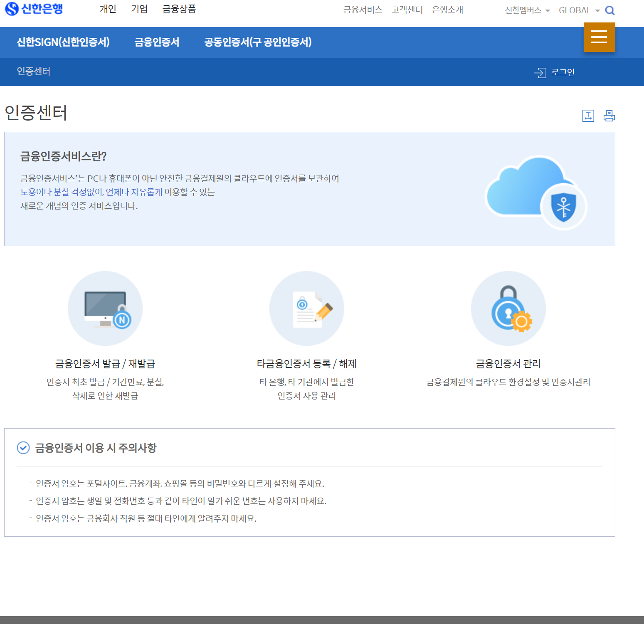This screenshot has height=624, width=644.
Task: Open the orange hamburger menu
Action: (599, 37)
